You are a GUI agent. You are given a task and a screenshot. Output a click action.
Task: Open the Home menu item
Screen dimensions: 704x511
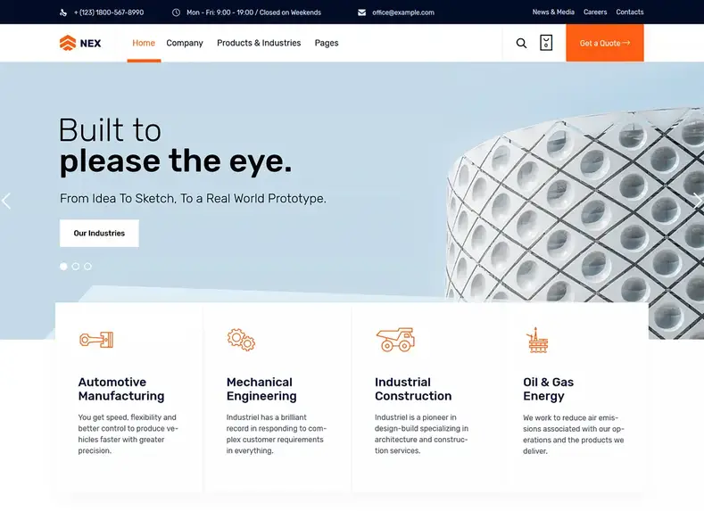[x=144, y=43]
